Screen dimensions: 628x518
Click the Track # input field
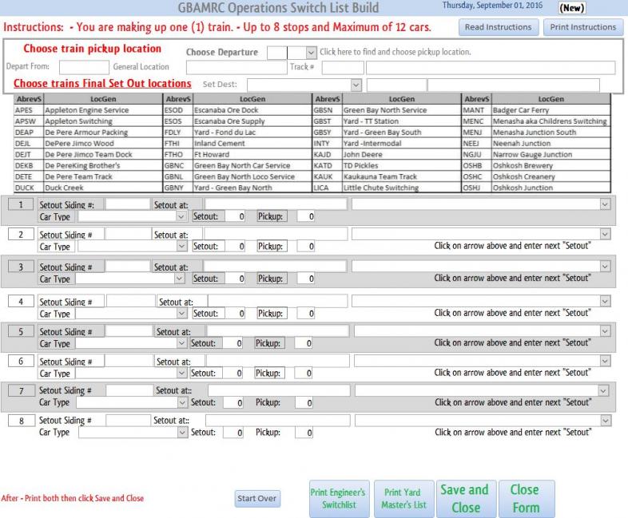click(x=343, y=67)
